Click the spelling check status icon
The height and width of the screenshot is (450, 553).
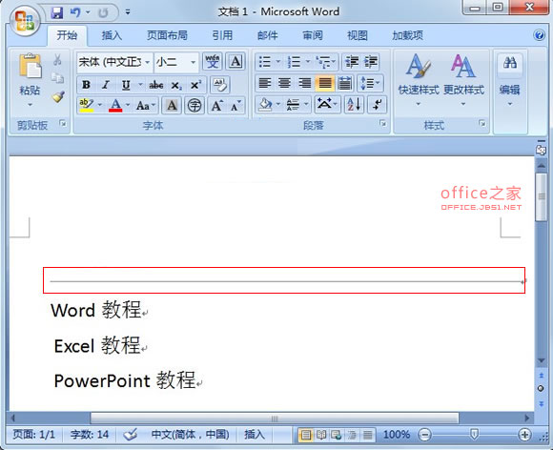pos(130,435)
